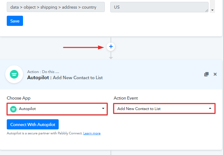Click Connect With Autopilot button
This screenshot has width=223, height=155.
(x=33, y=124)
